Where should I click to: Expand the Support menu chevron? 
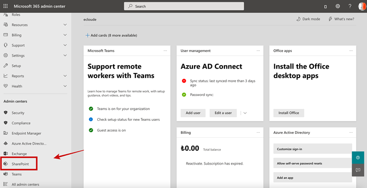(65, 45)
